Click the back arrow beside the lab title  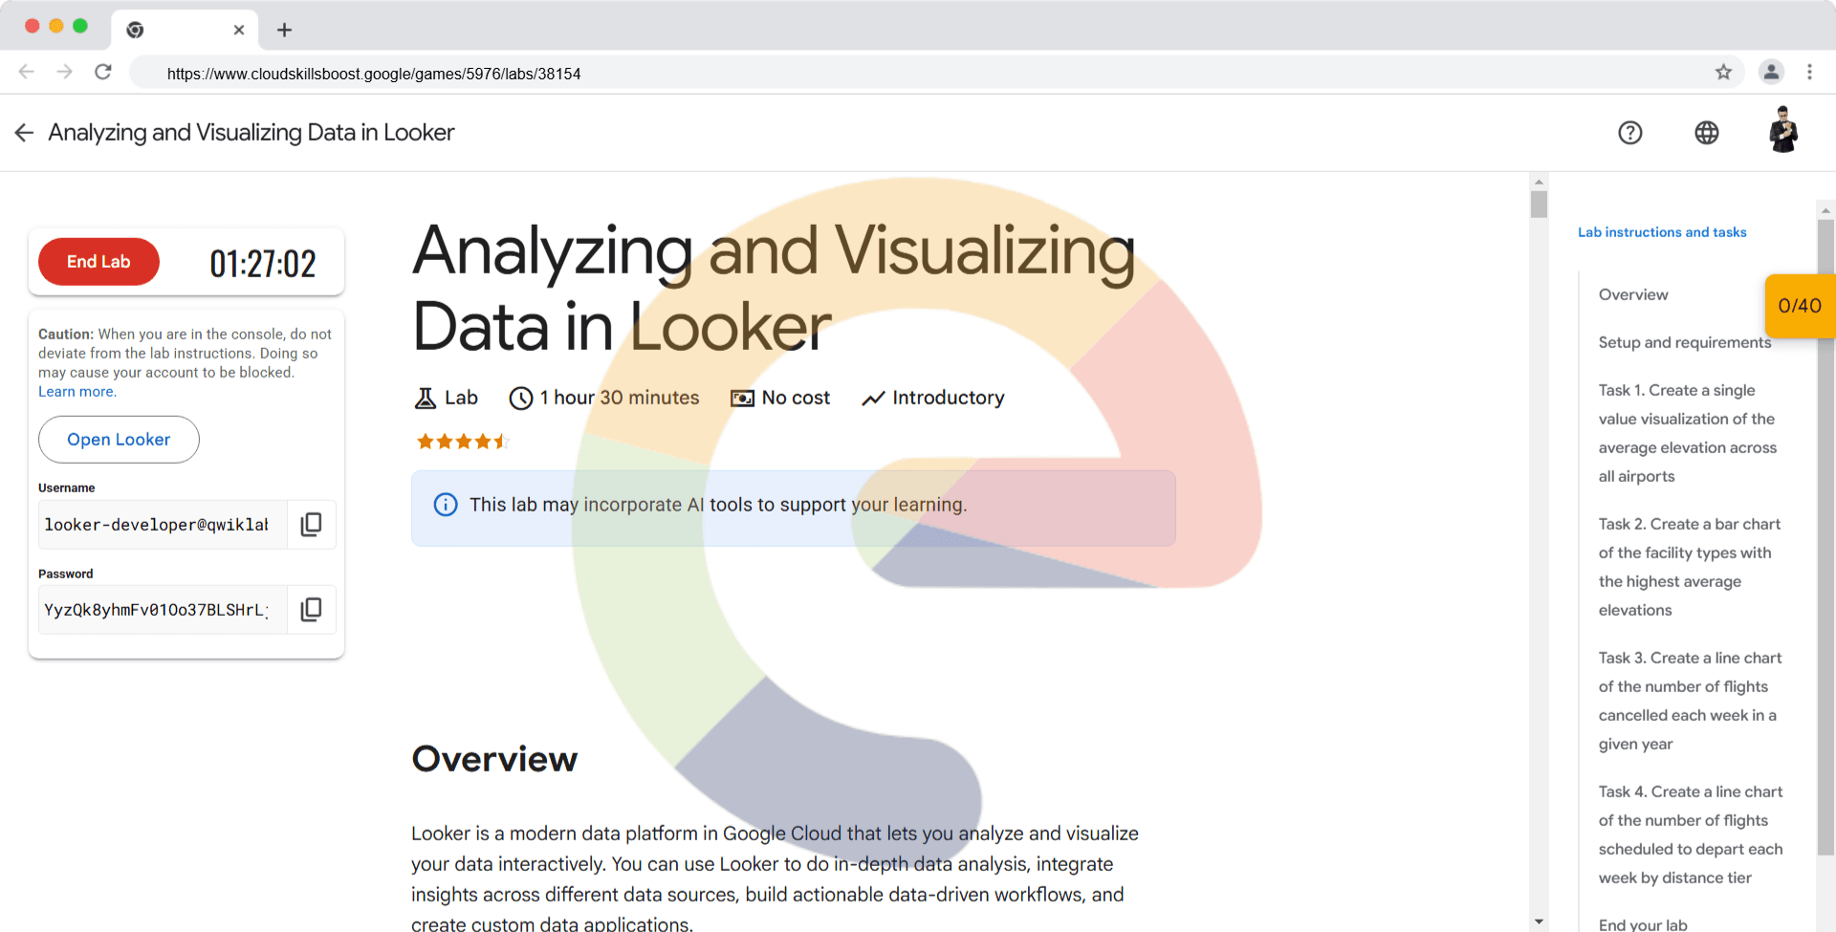[24, 133]
